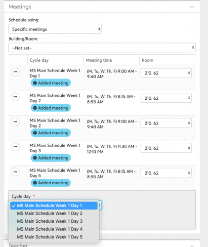Open ellipsis menu for Day 3 meeting
Viewport: 208px width, 247px height.
(x=15, y=147)
